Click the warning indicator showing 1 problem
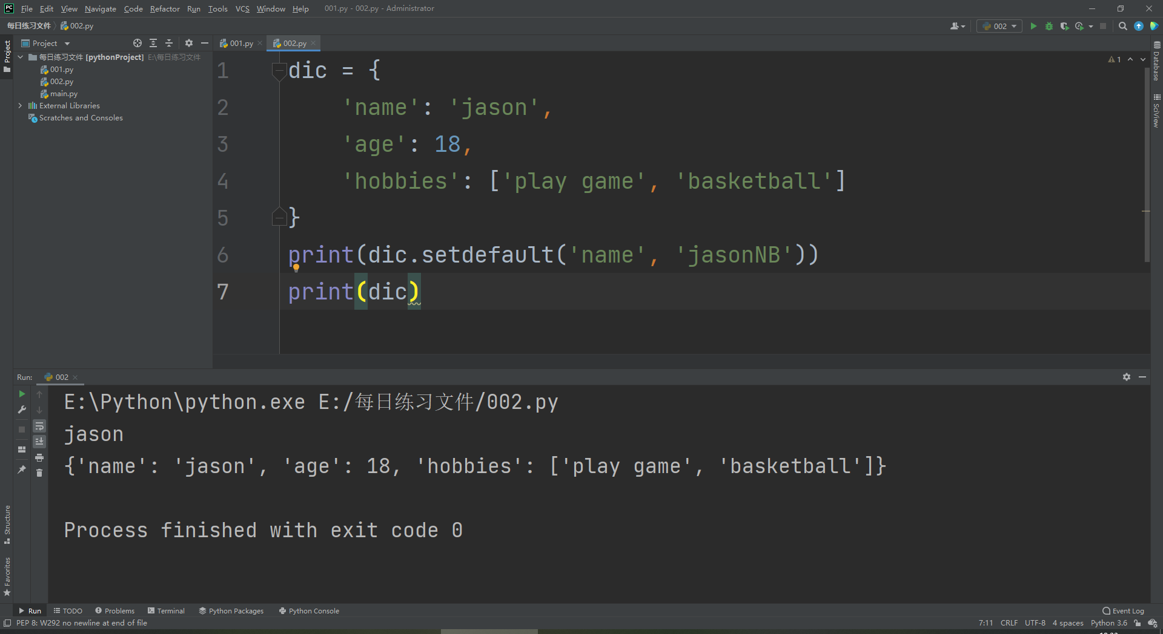 pos(1115,59)
